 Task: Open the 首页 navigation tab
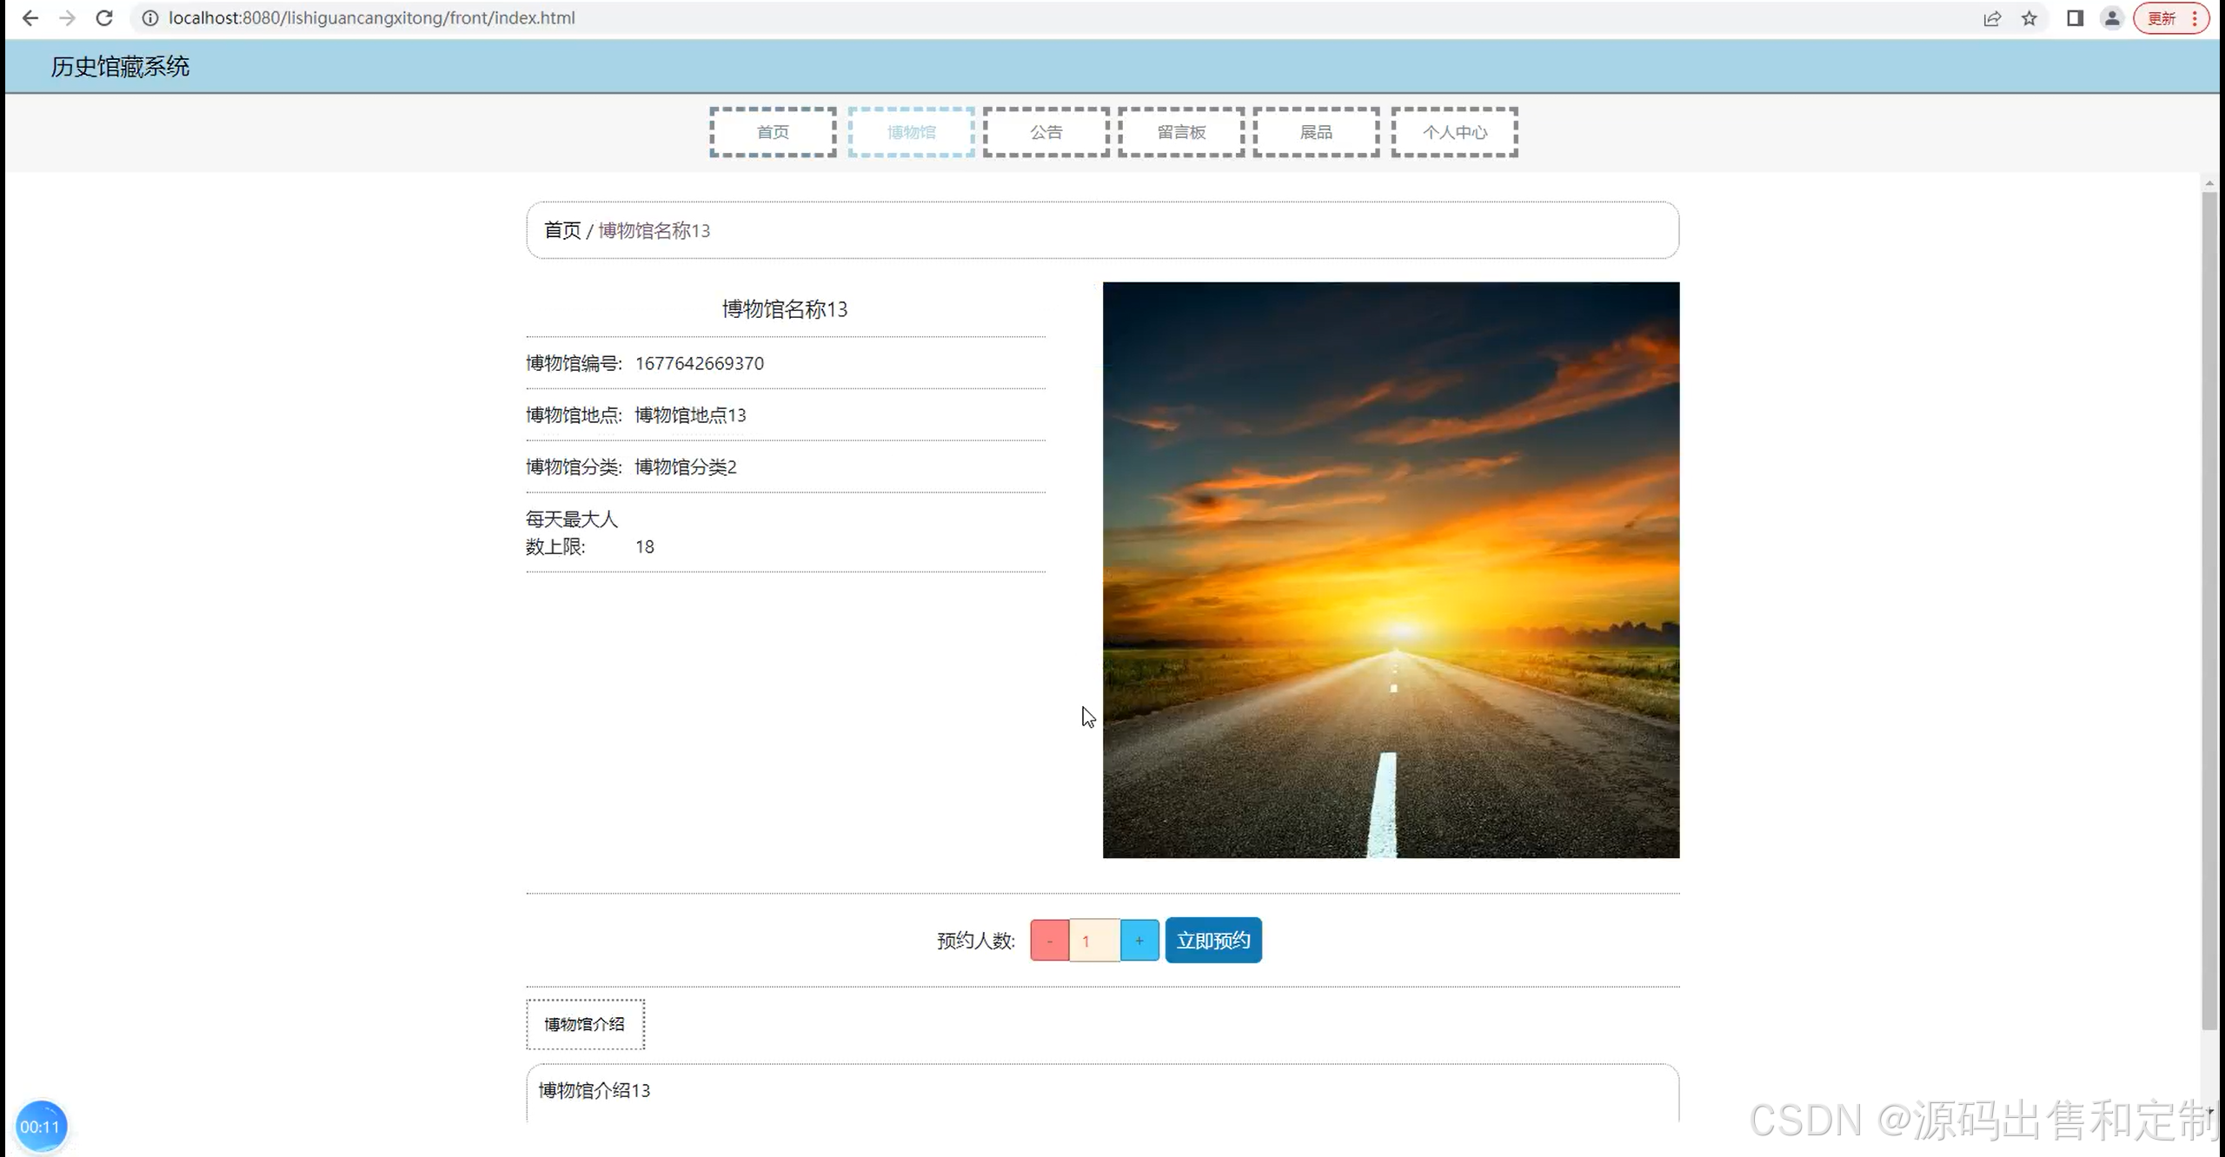coord(773,132)
